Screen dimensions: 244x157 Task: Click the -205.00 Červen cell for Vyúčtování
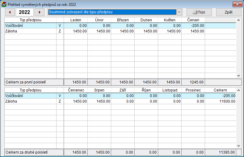pos(193,26)
